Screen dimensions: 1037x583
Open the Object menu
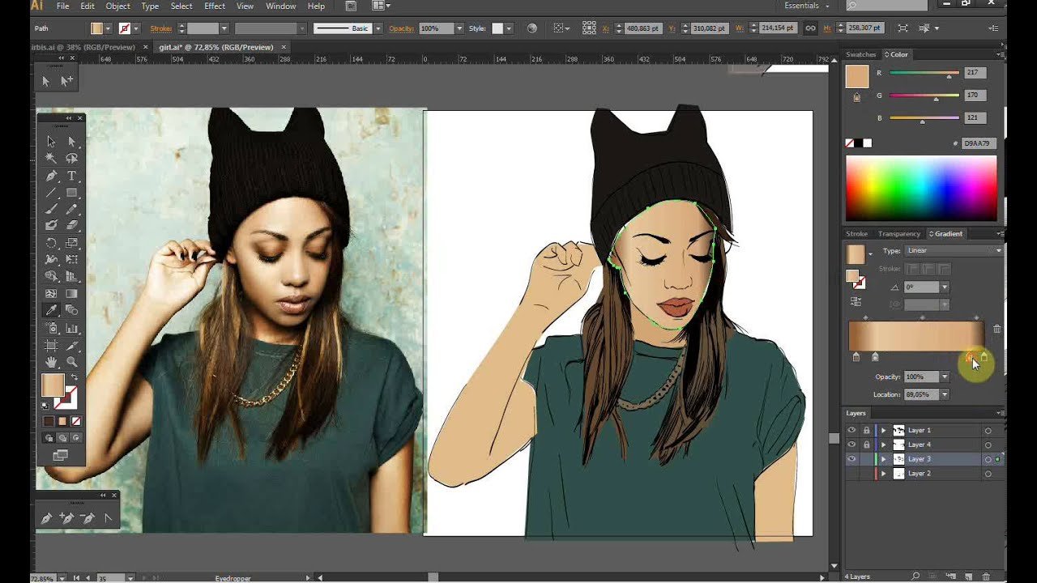coord(117,6)
